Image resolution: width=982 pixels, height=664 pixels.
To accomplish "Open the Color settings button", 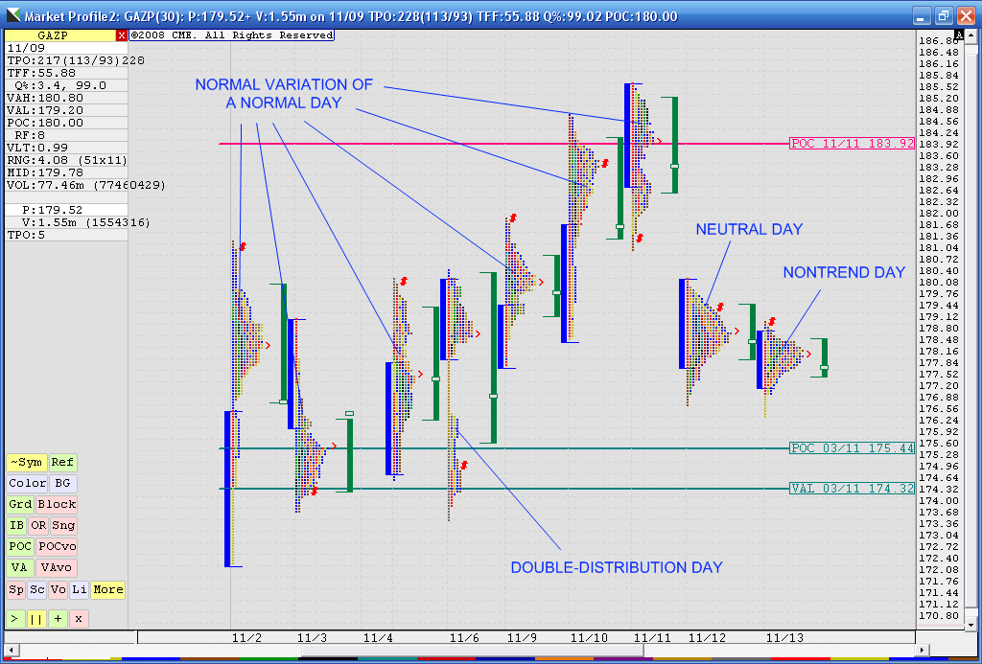I will (x=27, y=484).
